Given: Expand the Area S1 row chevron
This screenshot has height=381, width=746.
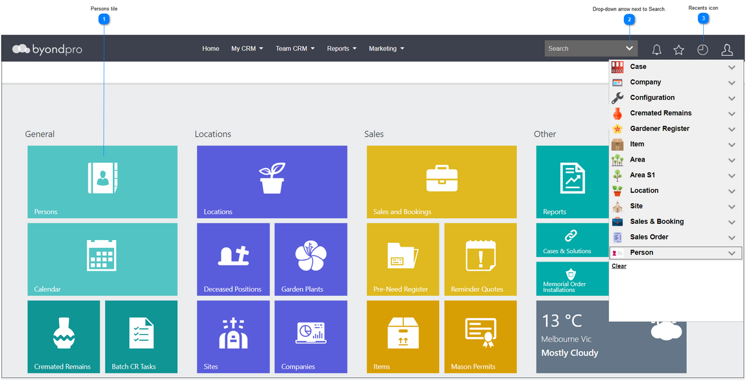Looking at the screenshot, I should (x=732, y=175).
